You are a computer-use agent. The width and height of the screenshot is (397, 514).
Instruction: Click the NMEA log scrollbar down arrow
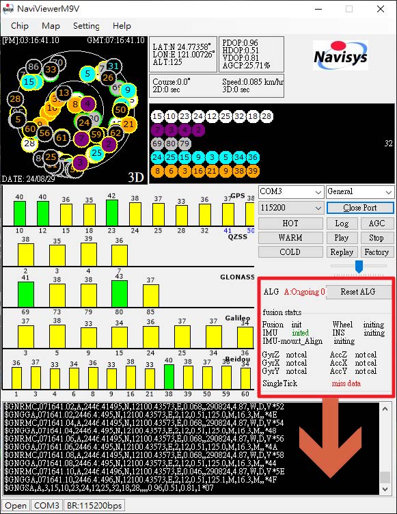tap(385, 489)
